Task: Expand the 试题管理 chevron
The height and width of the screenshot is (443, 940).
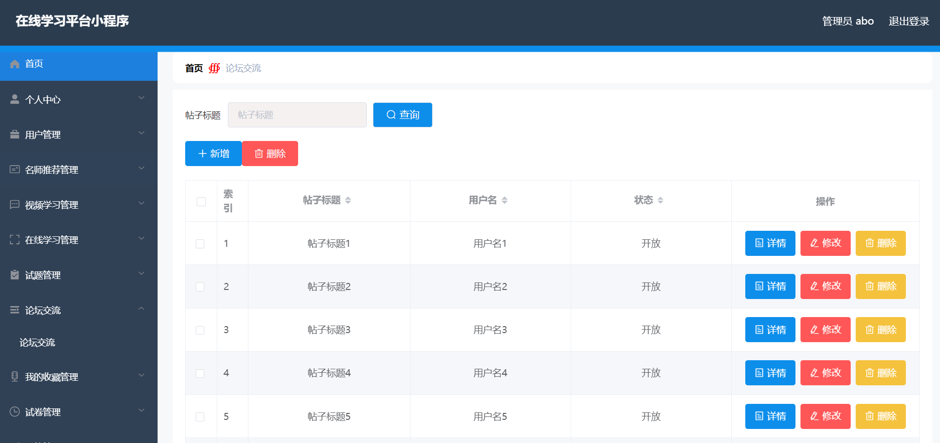Action: point(142,273)
